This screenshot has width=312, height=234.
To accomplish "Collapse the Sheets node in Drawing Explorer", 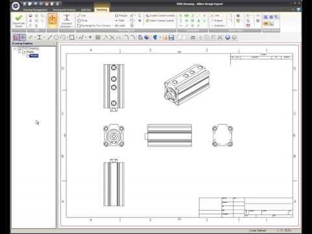I will 19,52.
